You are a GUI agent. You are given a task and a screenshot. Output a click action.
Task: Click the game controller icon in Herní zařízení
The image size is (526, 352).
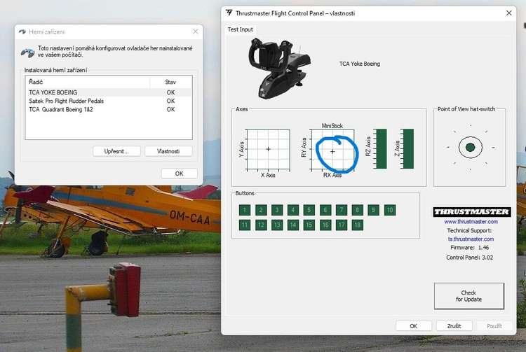(28, 52)
